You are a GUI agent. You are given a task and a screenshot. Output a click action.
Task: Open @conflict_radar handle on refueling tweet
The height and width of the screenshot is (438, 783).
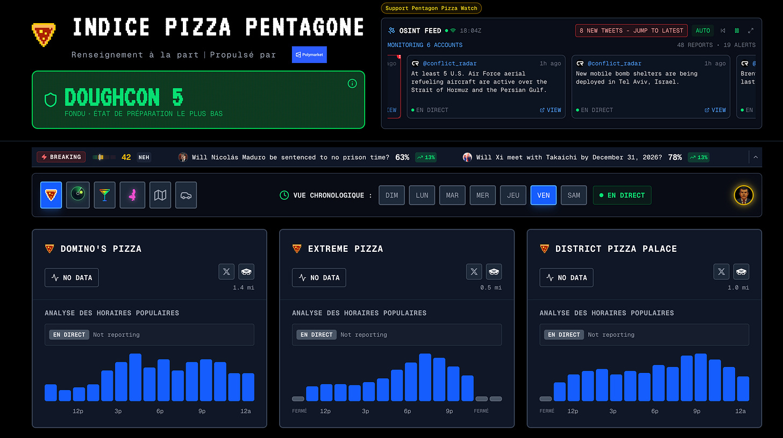click(450, 63)
